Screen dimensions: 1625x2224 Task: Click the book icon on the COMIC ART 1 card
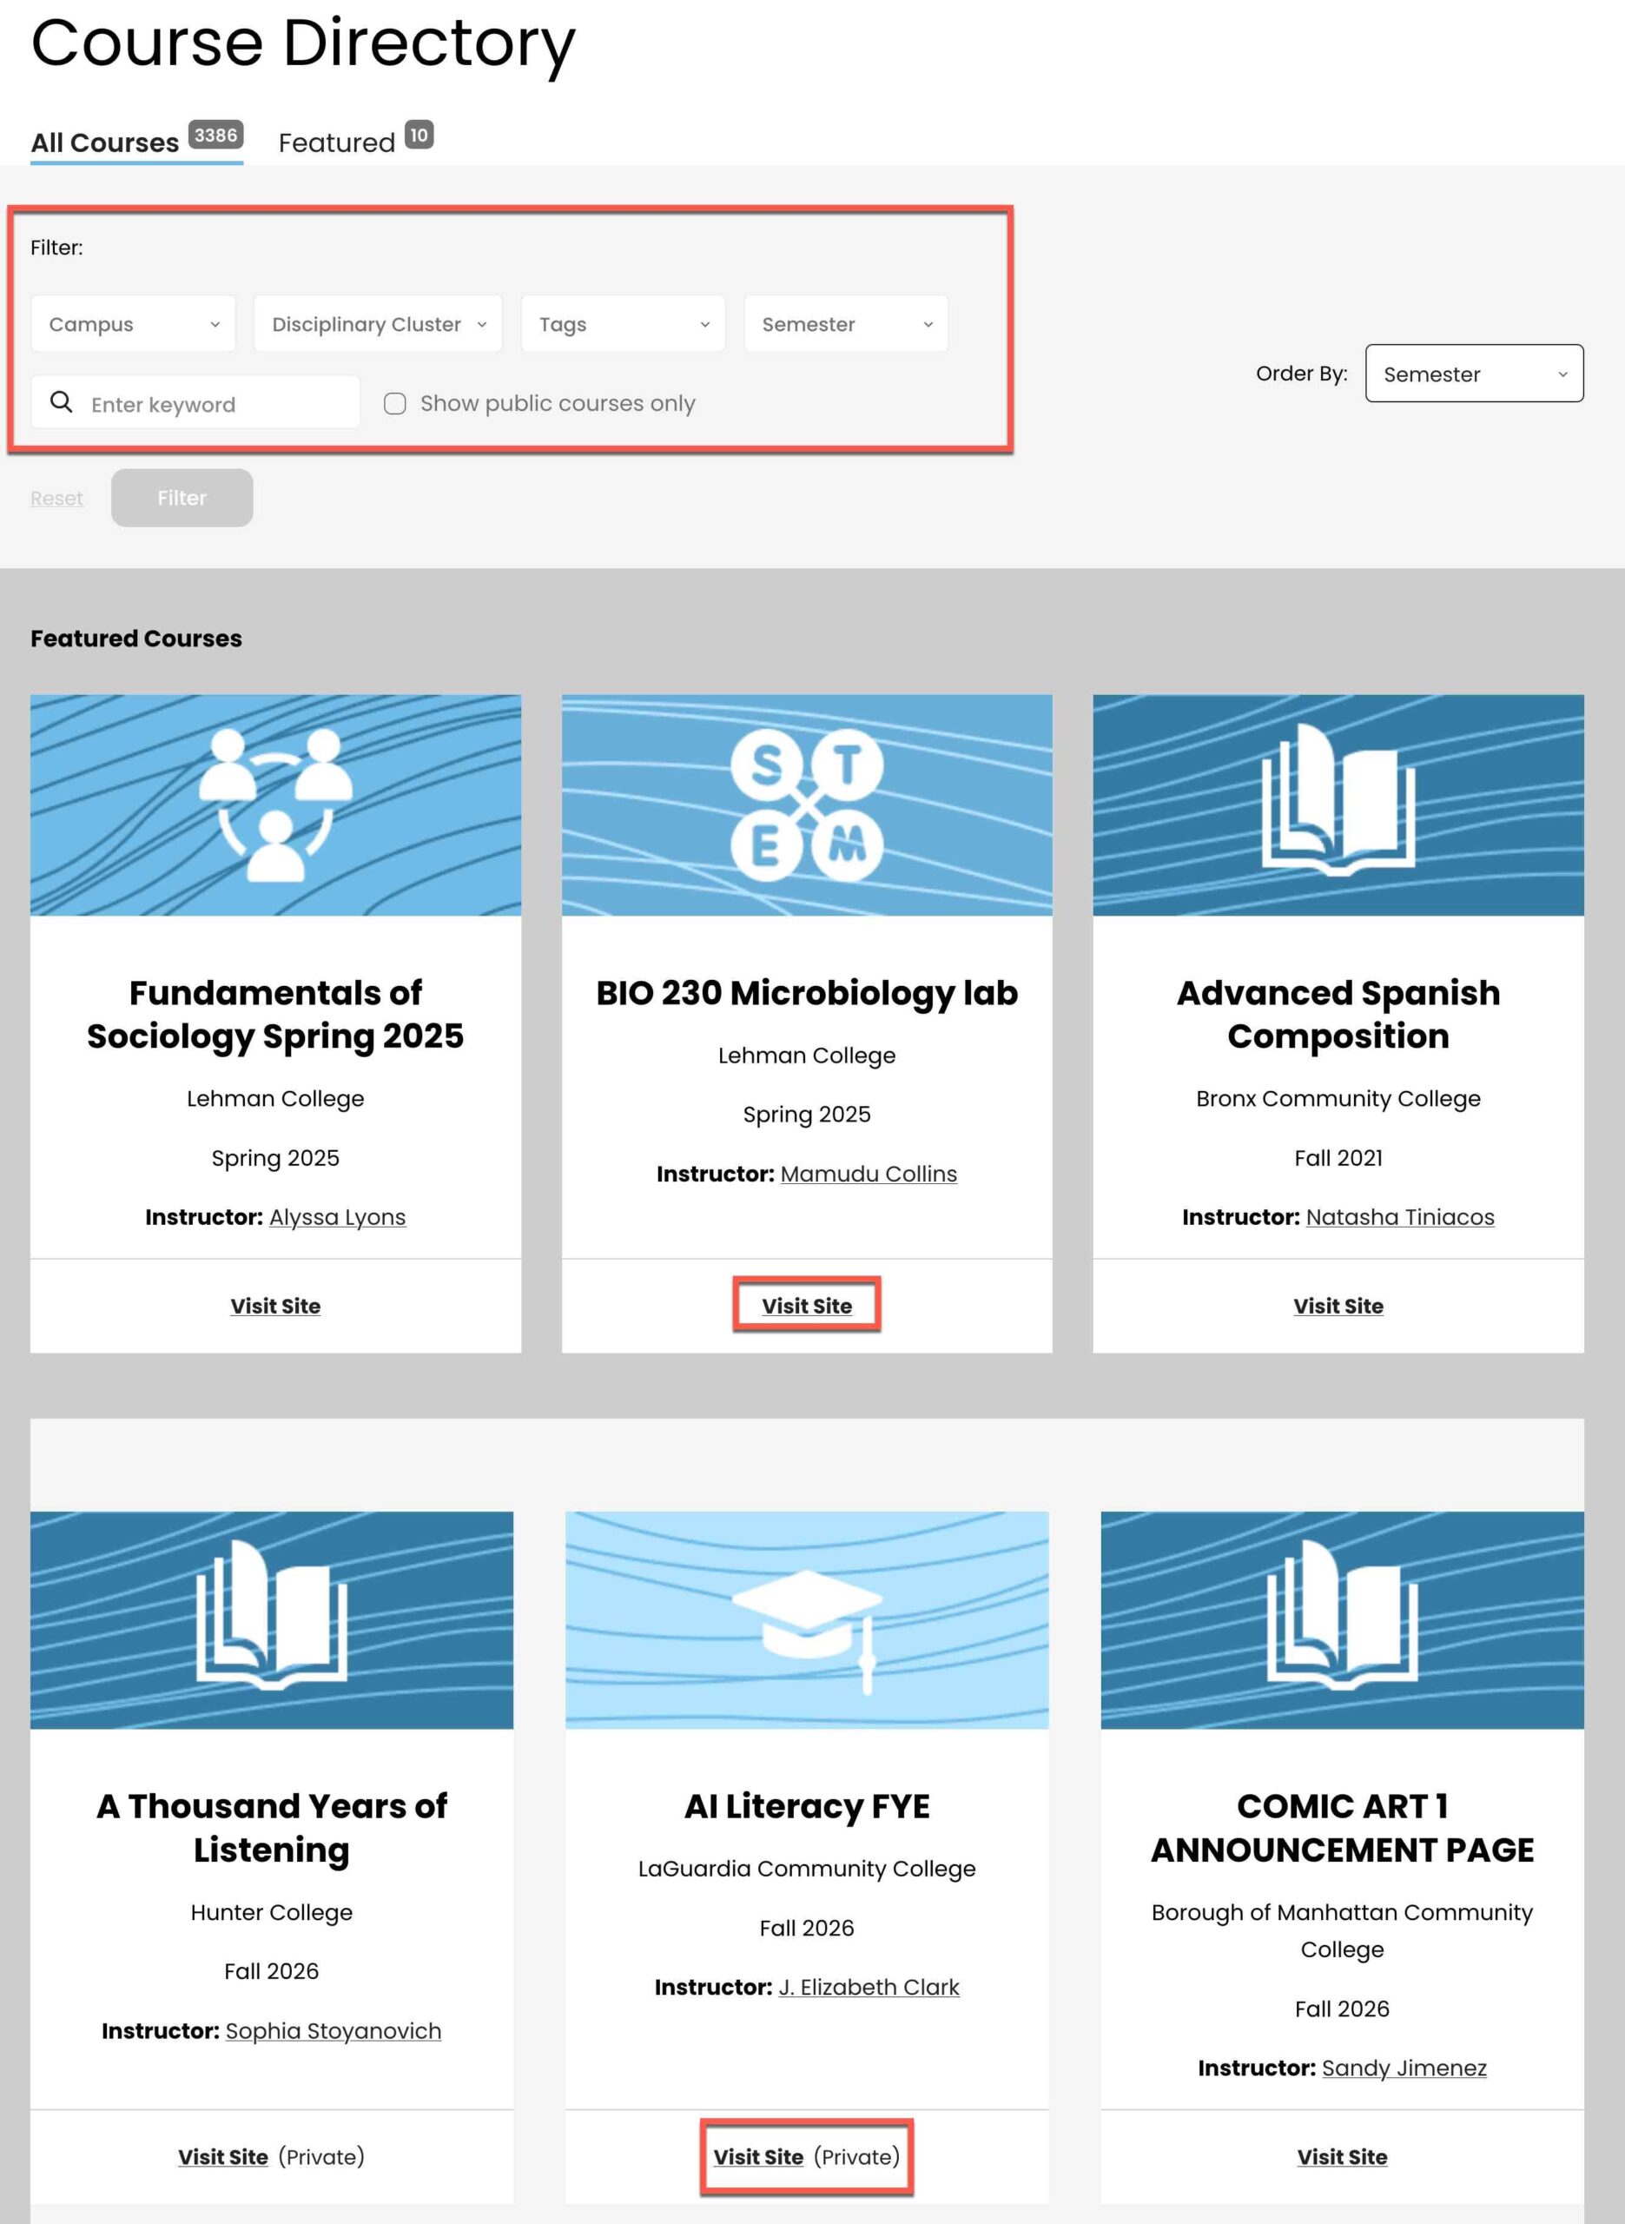(1342, 1614)
